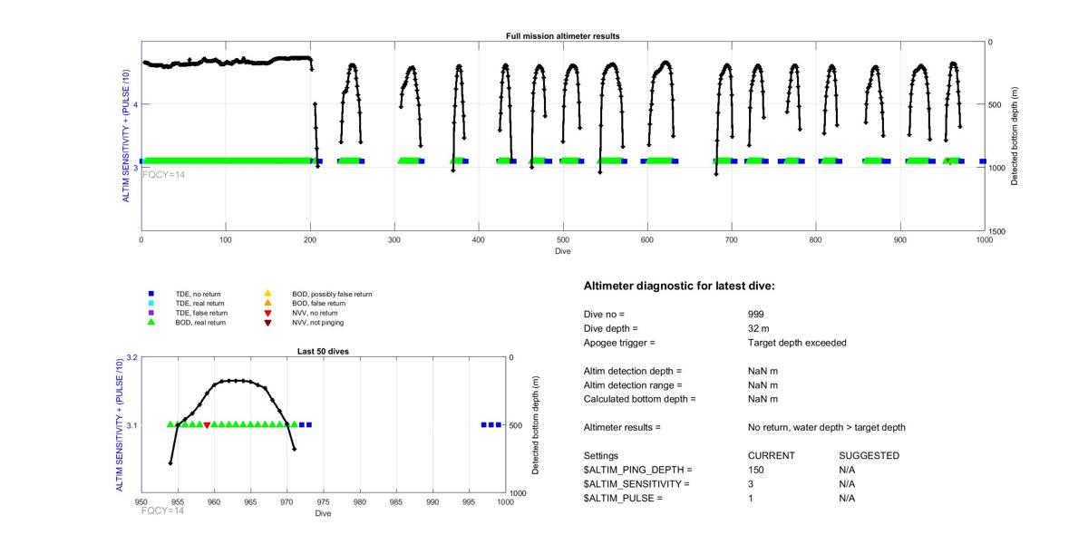Click the 'Dive depth =' label
The height and width of the screenshot is (554, 1088).
pos(611,328)
